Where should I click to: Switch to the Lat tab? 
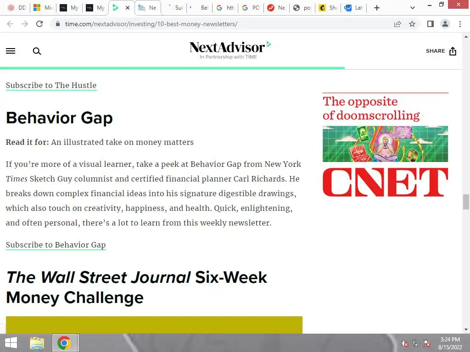(x=354, y=8)
